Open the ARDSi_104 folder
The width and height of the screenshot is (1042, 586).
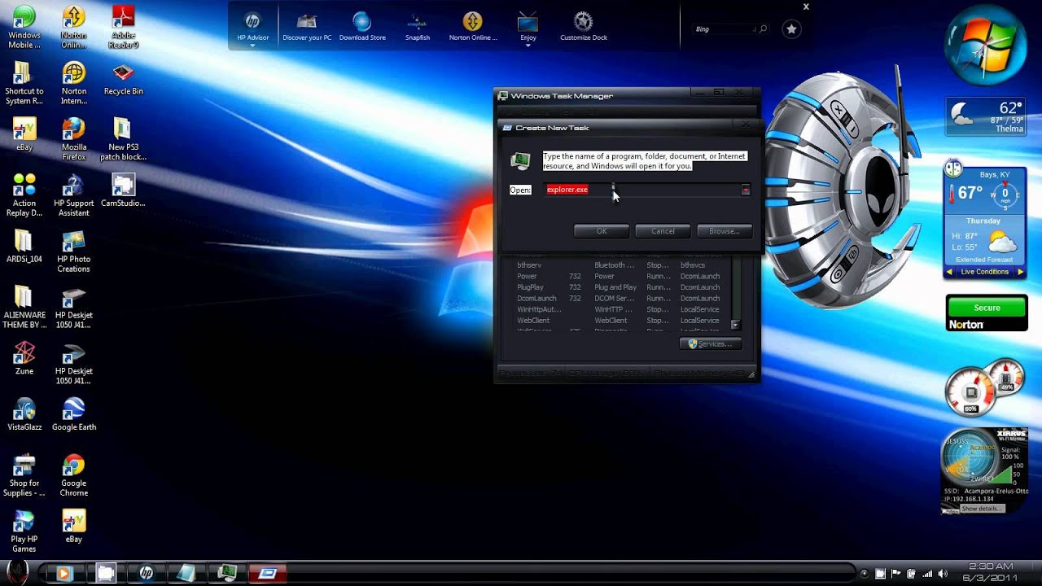pos(24,247)
